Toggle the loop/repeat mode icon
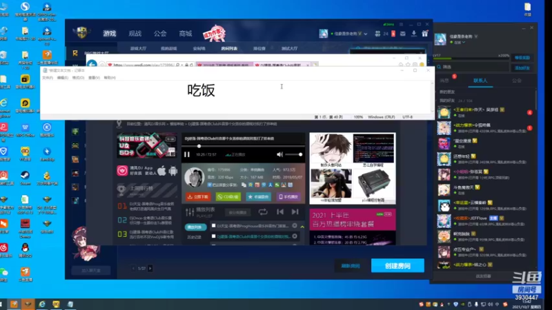 click(263, 211)
